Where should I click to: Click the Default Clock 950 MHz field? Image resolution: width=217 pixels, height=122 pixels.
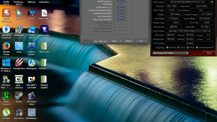point(171,39)
